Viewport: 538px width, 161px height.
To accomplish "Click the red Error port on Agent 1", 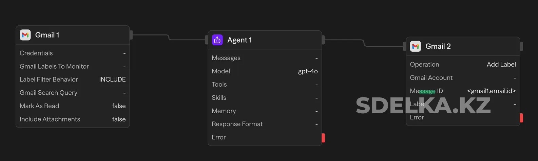I will click(x=323, y=138).
